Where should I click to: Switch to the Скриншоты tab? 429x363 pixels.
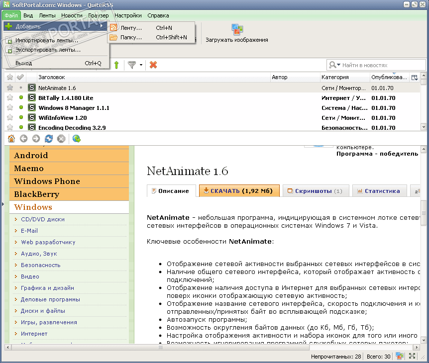316,191
